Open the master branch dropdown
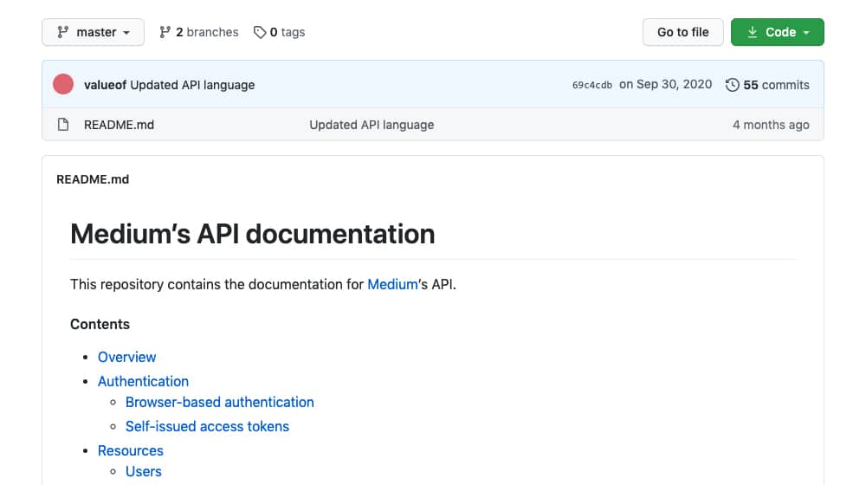The height and width of the screenshot is (485, 866). point(93,32)
